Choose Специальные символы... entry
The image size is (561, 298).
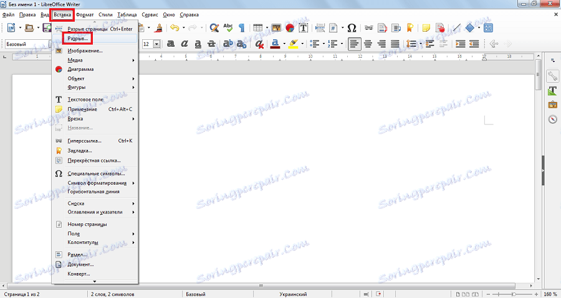(95, 174)
